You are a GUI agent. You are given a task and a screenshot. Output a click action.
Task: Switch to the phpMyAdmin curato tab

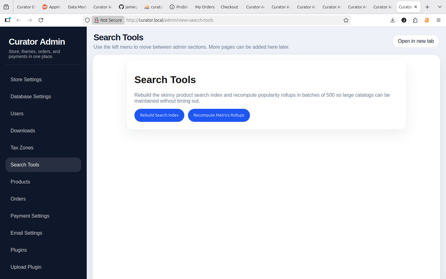[x=154, y=7]
